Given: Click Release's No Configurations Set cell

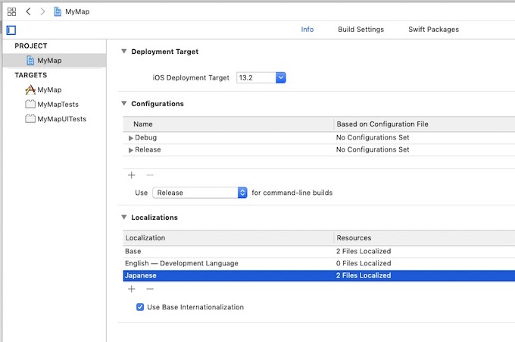Looking at the screenshot, I should 373,149.
